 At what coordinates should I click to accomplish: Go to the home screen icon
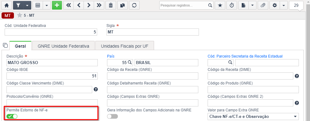tap(6, 5)
